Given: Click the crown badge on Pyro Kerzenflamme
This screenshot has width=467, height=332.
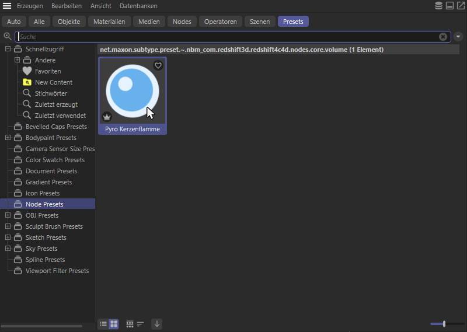Looking at the screenshot, I should point(107,117).
